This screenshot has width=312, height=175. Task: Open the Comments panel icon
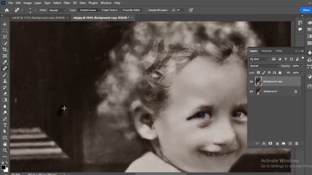300,29
